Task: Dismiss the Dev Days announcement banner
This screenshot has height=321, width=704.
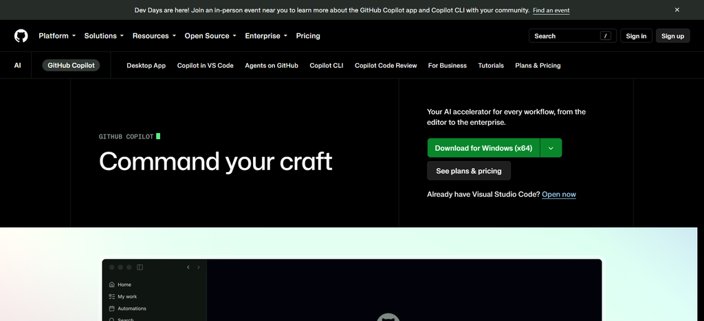Action: click(x=677, y=10)
